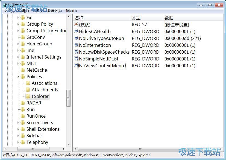
Task: Click the Screensavers folder icon
Action: [23, 123]
